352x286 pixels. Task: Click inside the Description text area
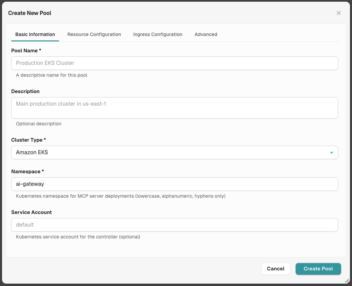coord(175,107)
